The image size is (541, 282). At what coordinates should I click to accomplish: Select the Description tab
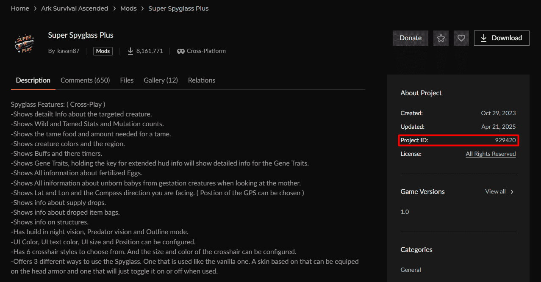[33, 80]
